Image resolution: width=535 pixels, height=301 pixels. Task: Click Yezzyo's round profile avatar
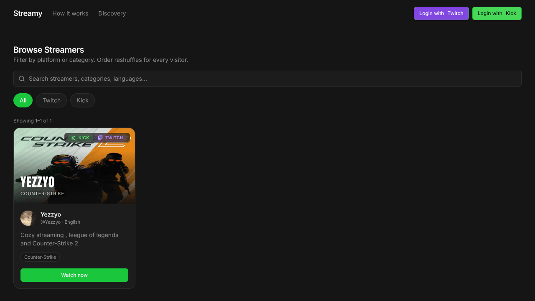[28, 218]
